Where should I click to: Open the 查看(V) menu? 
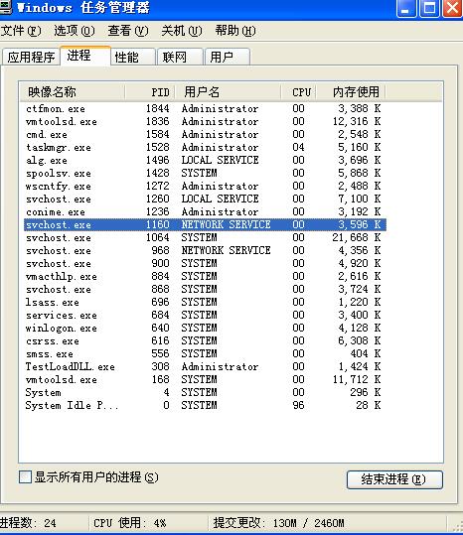click(128, 31)
